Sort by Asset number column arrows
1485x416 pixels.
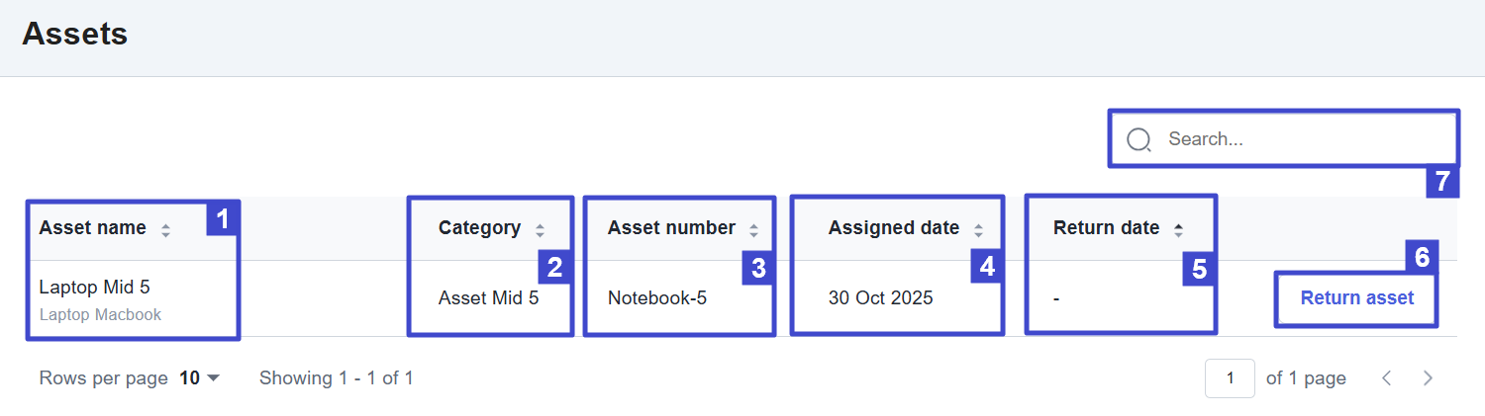[753, 230]
